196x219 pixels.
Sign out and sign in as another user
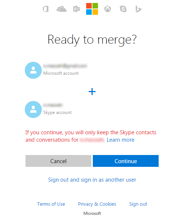click(92, 180)
